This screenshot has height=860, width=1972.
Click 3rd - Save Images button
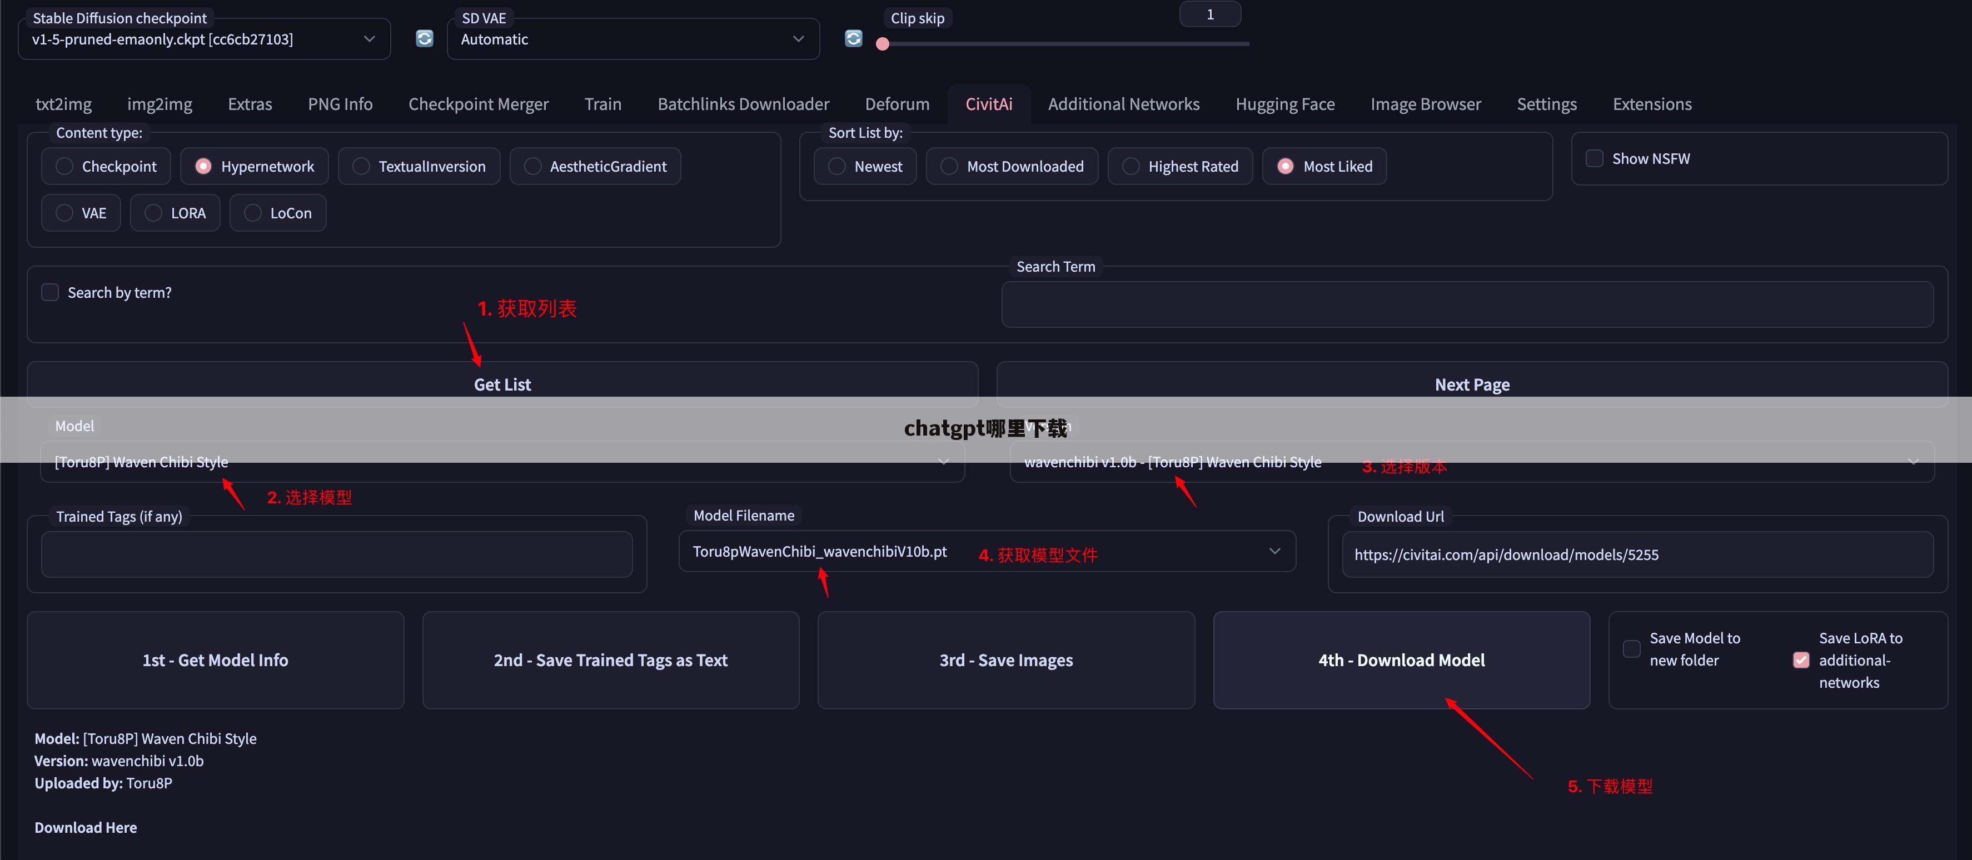(x=1006, y=659)
